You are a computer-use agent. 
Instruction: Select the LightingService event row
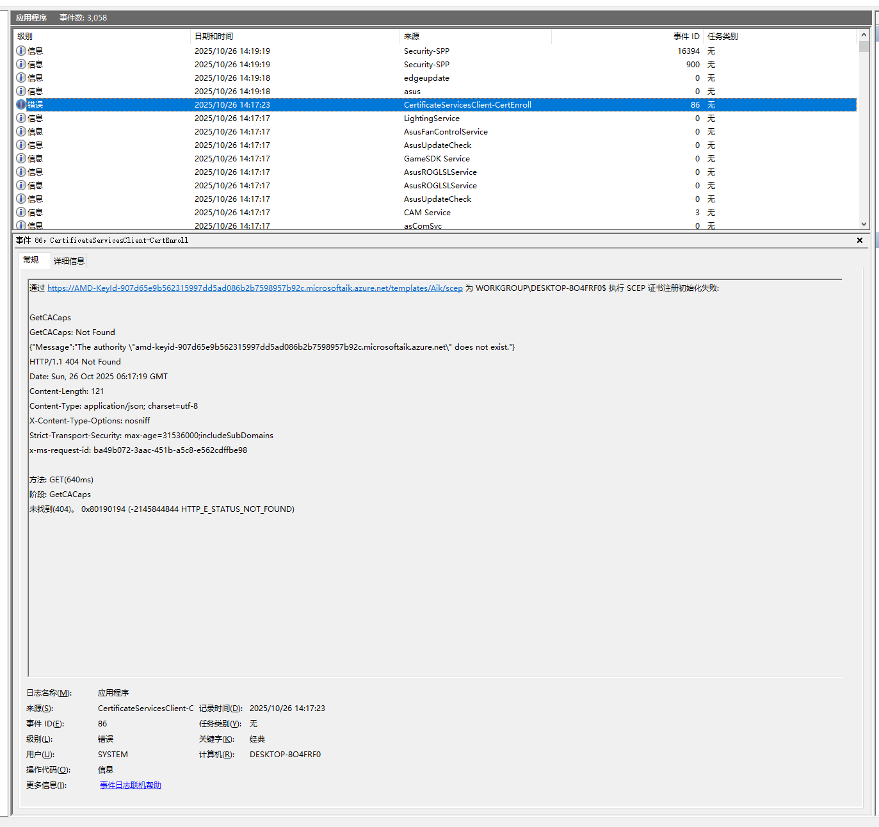435,118
